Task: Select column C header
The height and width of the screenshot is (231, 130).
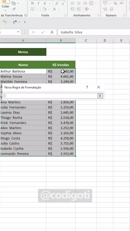Action: click(x=86, y=41)
